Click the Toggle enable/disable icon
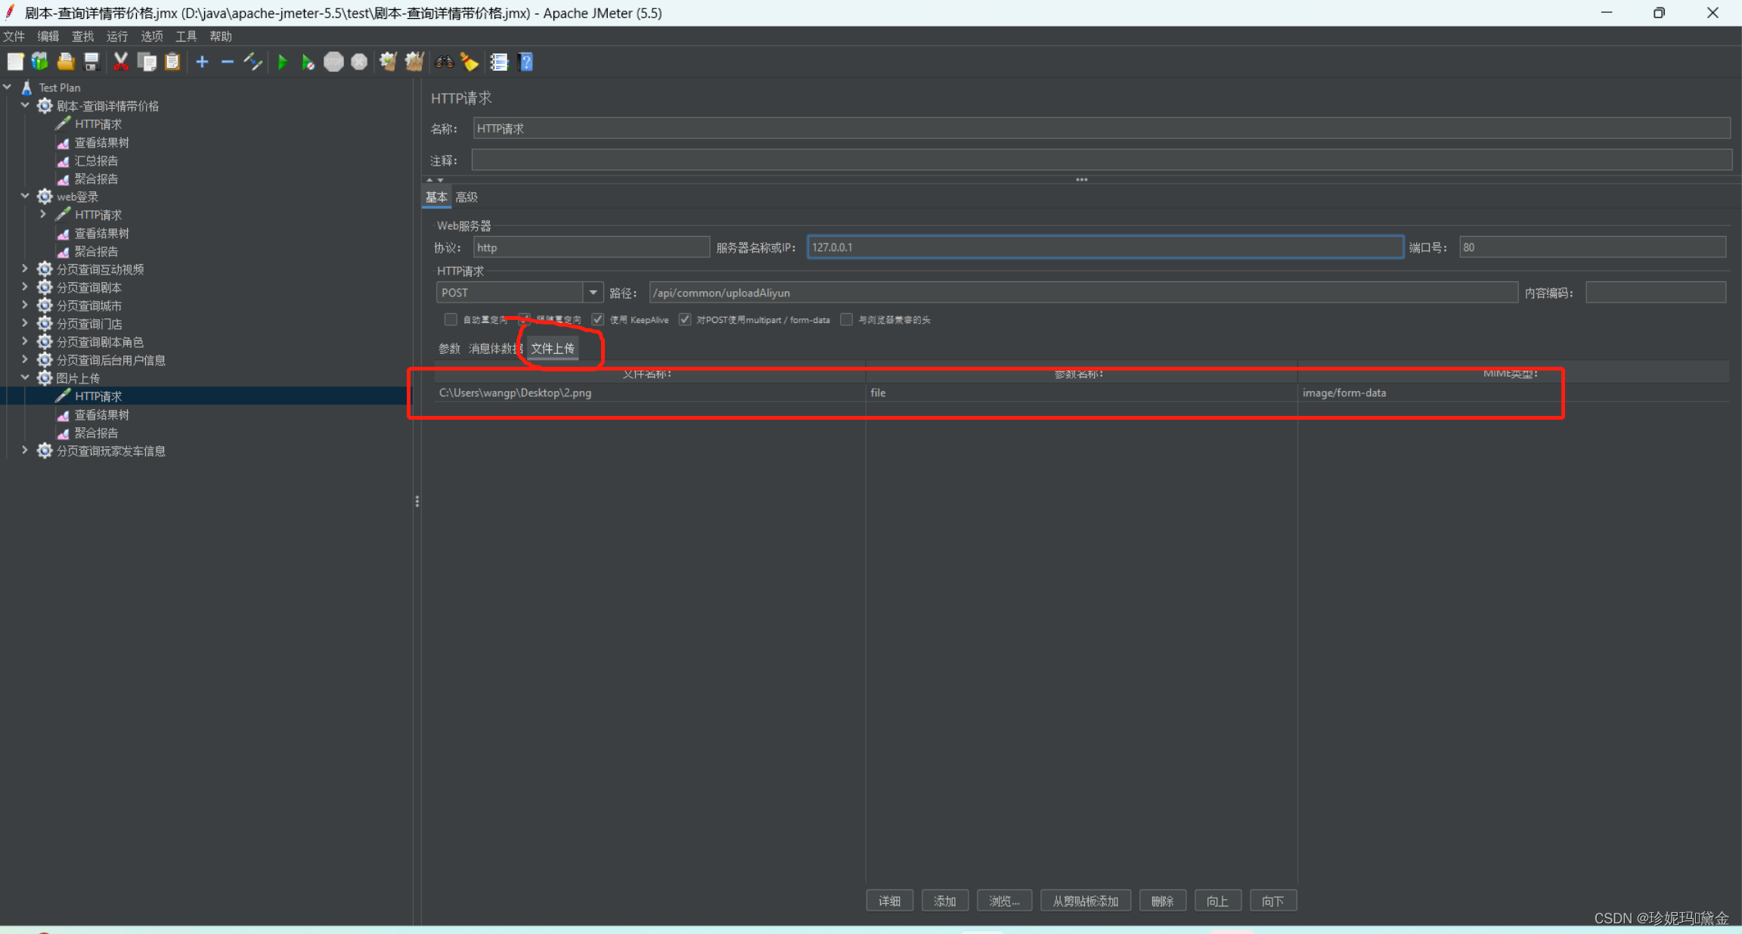 pos(253,62)
